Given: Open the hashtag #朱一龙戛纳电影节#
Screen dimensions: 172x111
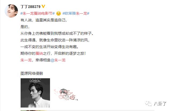Looking at the screenshot, I should pyautogui.click(x=37, y=13).
